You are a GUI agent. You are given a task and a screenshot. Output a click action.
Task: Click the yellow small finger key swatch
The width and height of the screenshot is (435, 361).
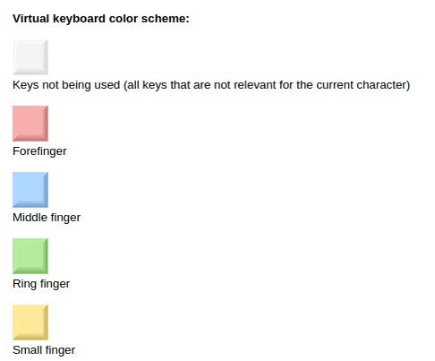point(30,322)
